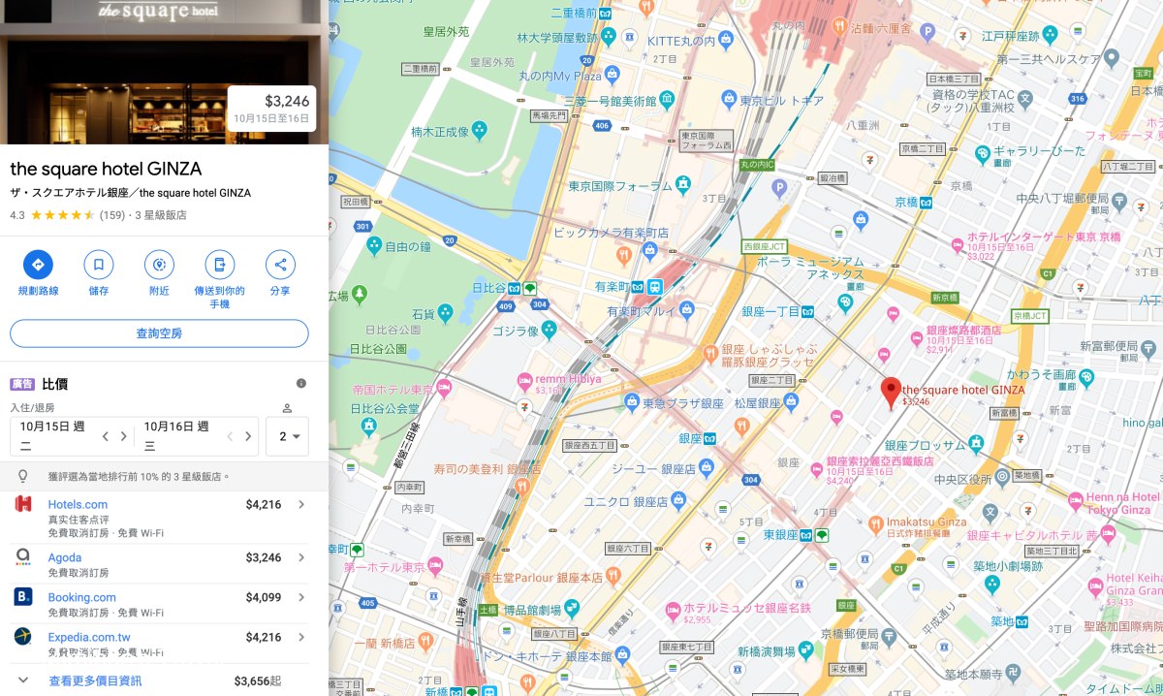Click the 有楽町マルイ shopping marker

pyautogui.click(x=687, y=310)
